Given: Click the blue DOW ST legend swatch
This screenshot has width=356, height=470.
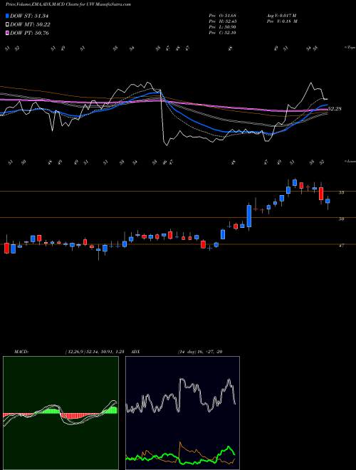Looking at the screenshot, I should point(7,16).
